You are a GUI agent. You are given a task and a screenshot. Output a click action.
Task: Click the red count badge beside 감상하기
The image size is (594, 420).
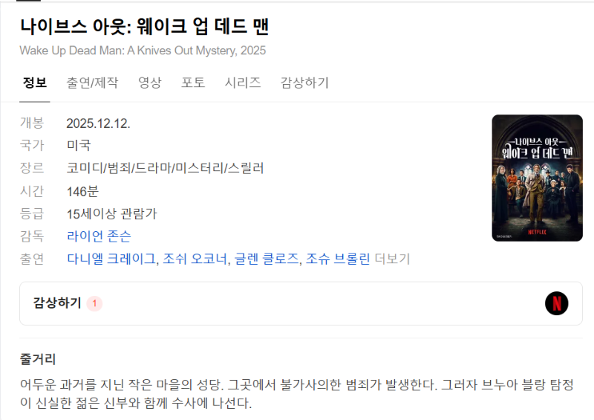(94, 303)
